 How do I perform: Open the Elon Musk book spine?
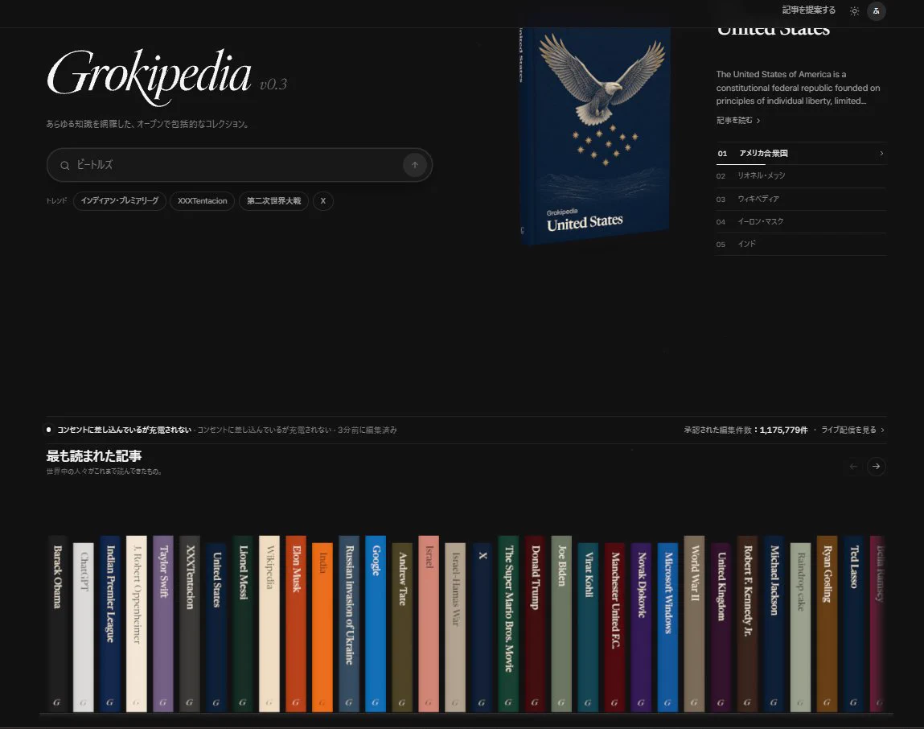point(296,624)
